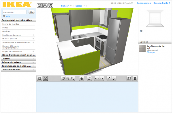This screenshot has height=114, width=173.
Task: Switch to 3D cube view icon
Action: pyautogui.click(x=45, y=78)
